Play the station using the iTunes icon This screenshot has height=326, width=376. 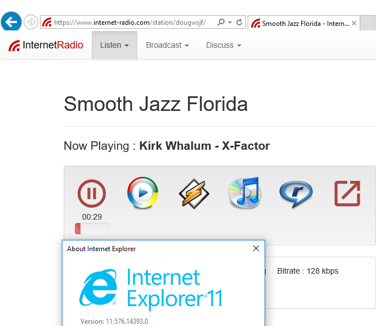[x=244, y=193]
